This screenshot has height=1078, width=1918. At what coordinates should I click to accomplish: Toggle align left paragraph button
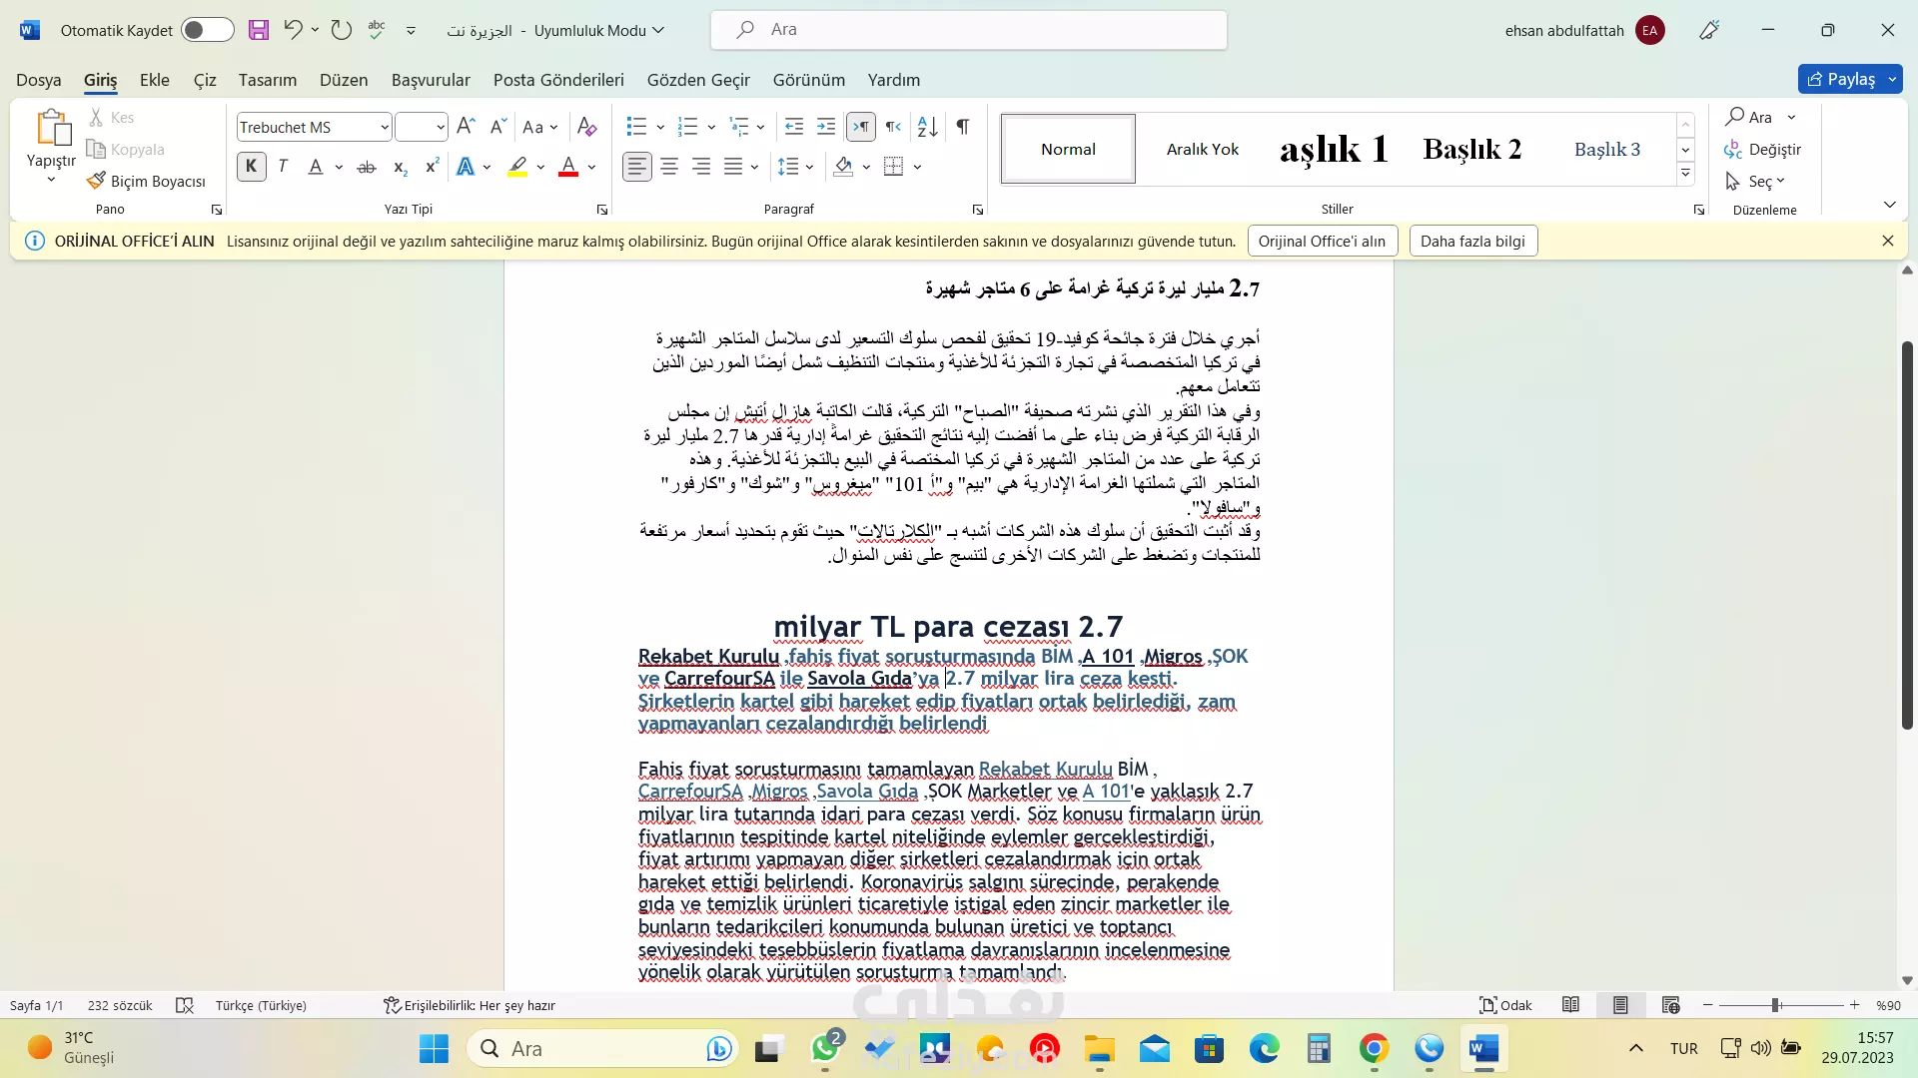coord(637,167)
